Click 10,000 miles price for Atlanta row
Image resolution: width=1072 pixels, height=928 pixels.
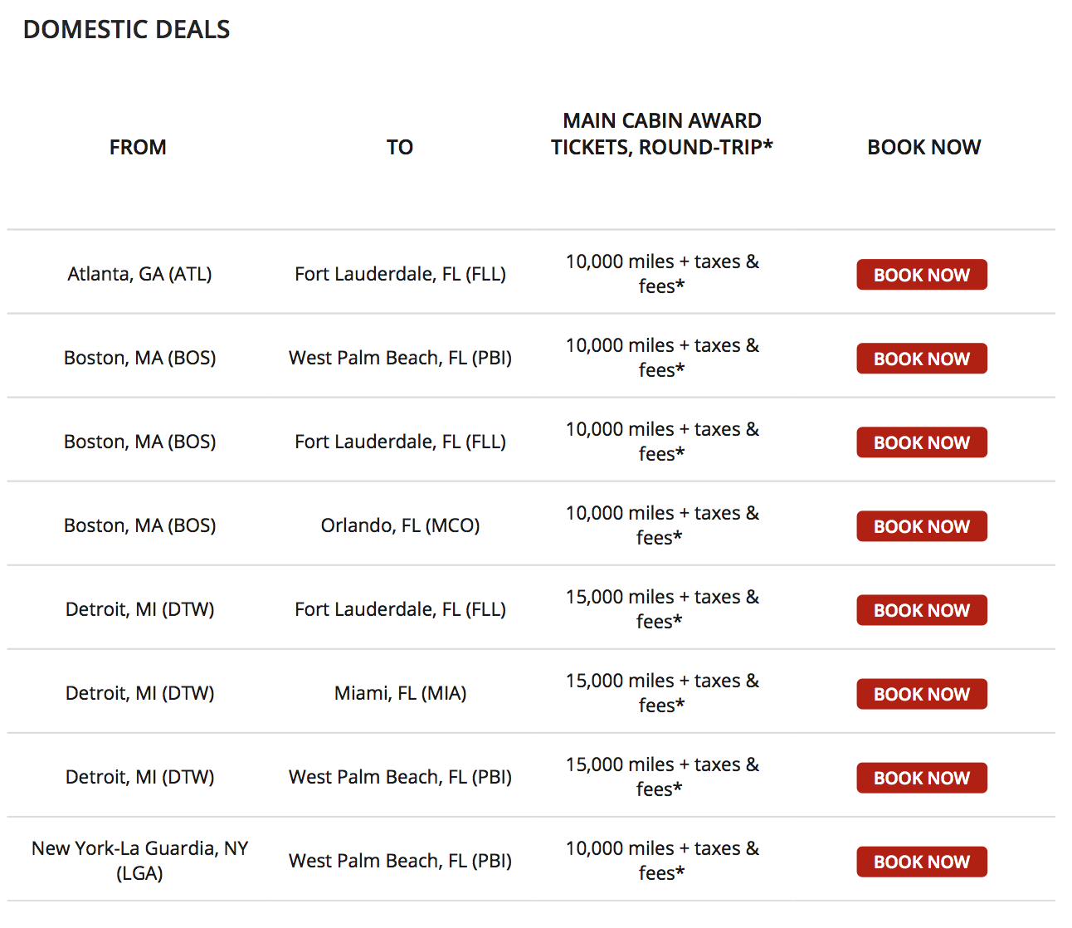(662, 274)
